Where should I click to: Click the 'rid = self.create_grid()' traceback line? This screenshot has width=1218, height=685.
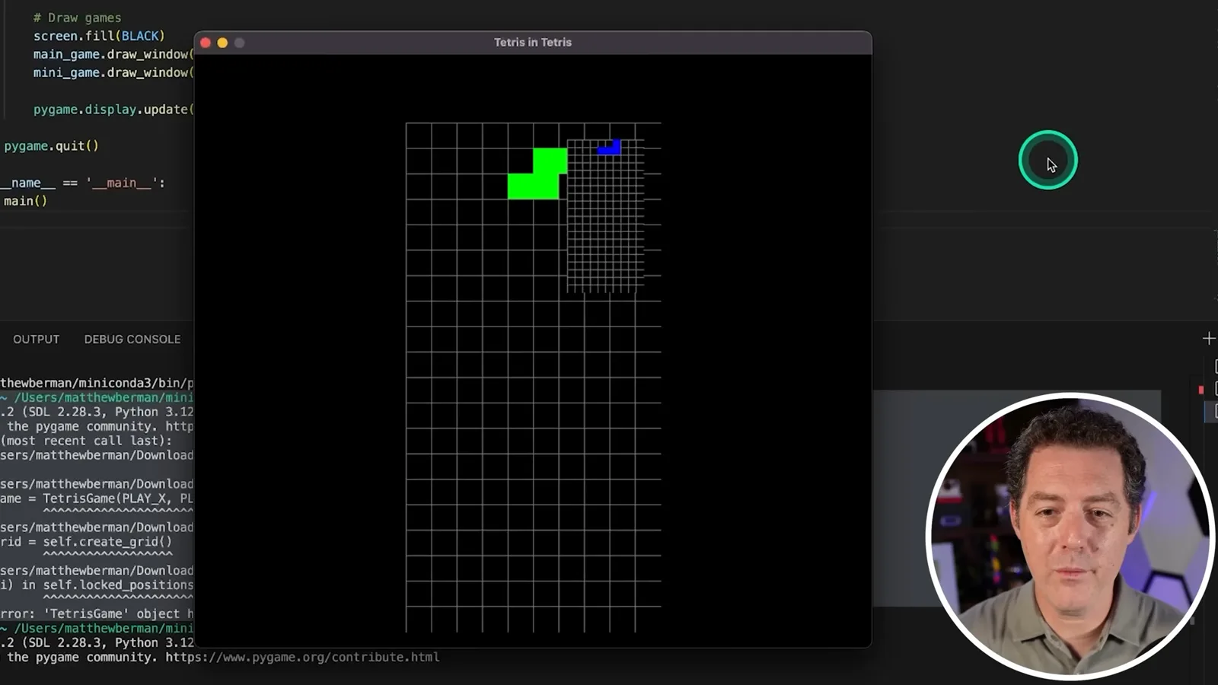(x=86, y=542)
